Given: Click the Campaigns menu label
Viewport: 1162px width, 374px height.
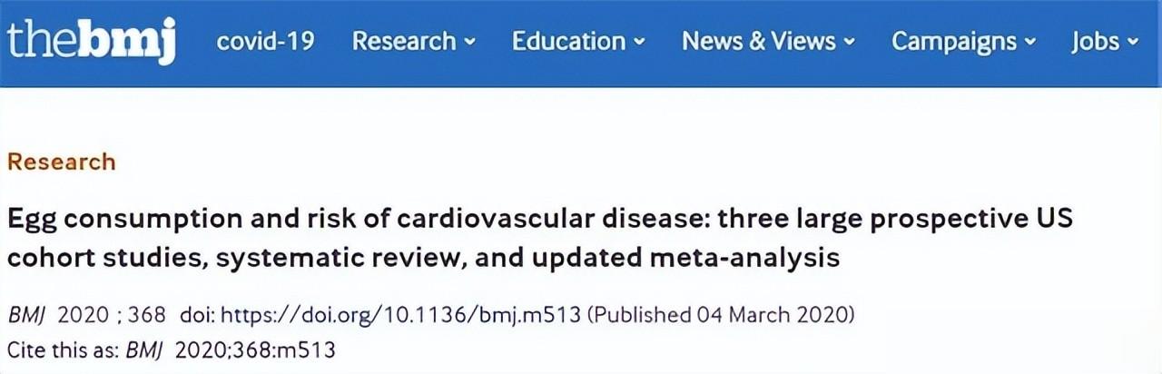Looking at the screenshot, I should click(x=954, y=42).
